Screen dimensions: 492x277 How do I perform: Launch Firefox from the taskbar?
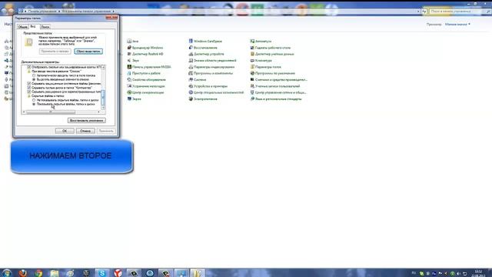tap(22, 272)
